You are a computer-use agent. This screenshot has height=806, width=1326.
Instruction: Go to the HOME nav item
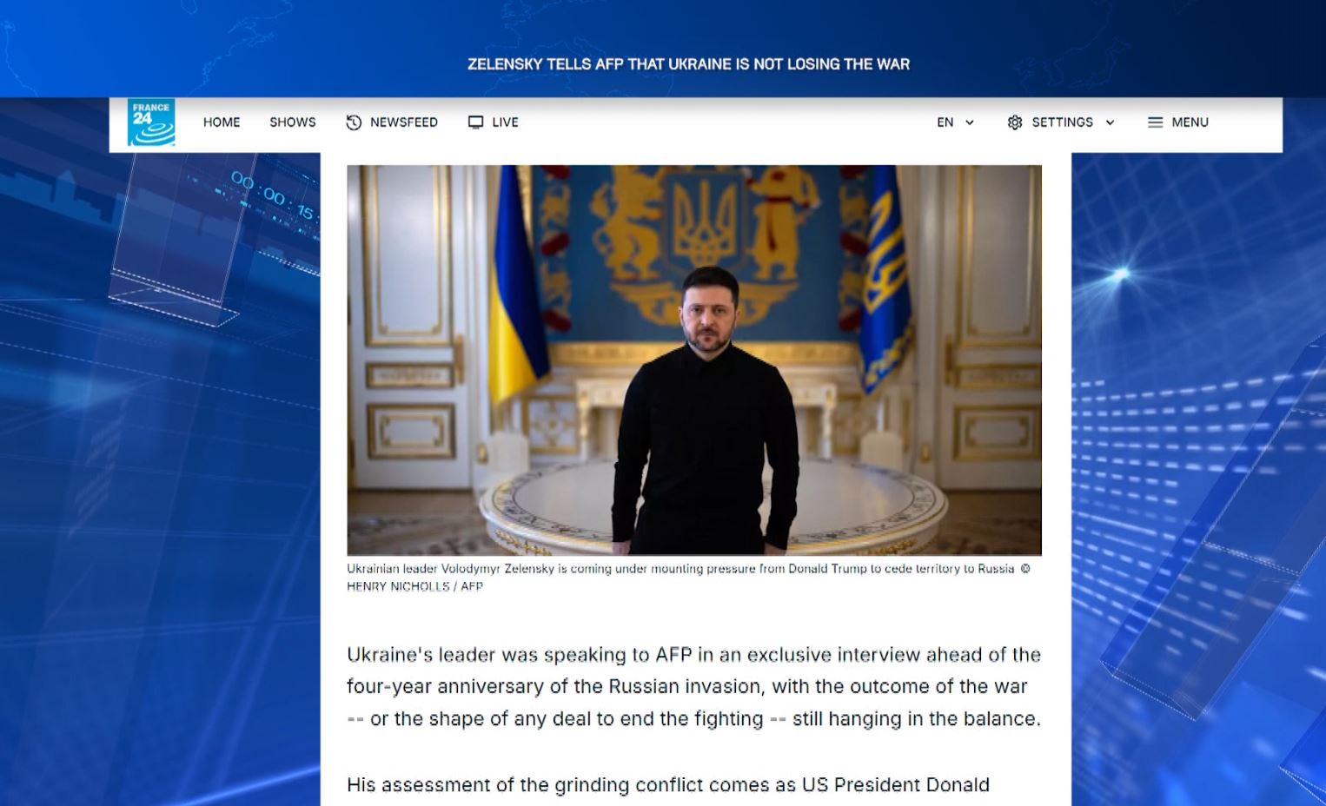click(x=222, y=122)
